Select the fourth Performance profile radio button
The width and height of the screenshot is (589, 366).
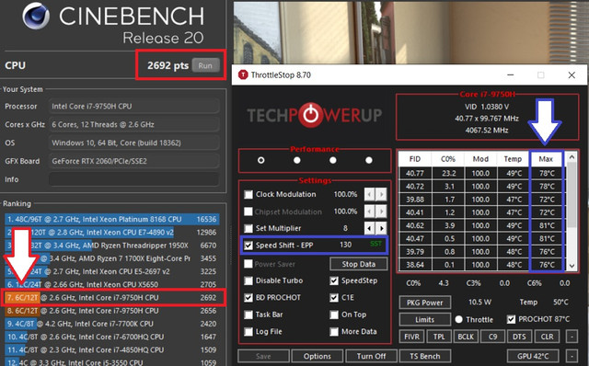[369, 160]
